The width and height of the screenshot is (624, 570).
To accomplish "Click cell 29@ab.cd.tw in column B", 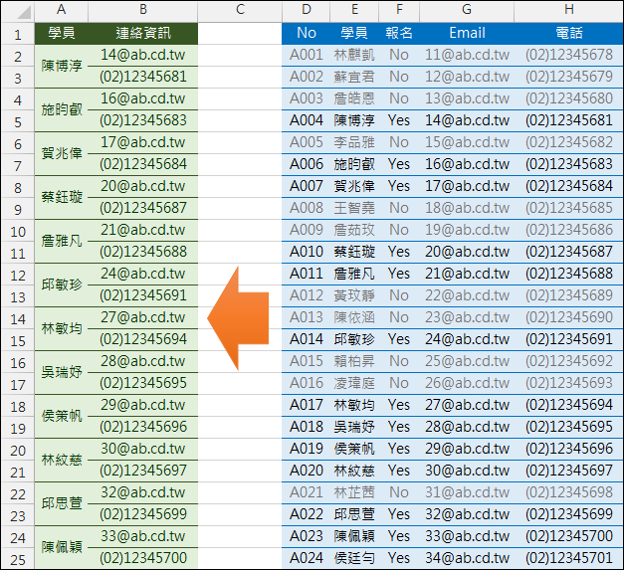I will [x=143, y=405].
